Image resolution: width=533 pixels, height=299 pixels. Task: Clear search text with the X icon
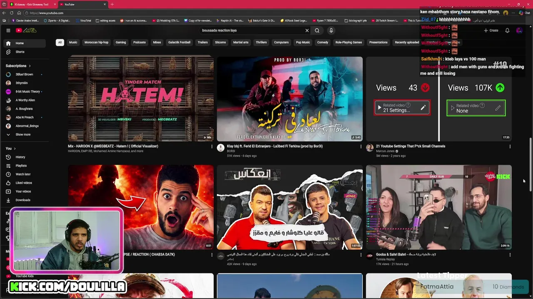pyautogui.click(x=307, y=30)
